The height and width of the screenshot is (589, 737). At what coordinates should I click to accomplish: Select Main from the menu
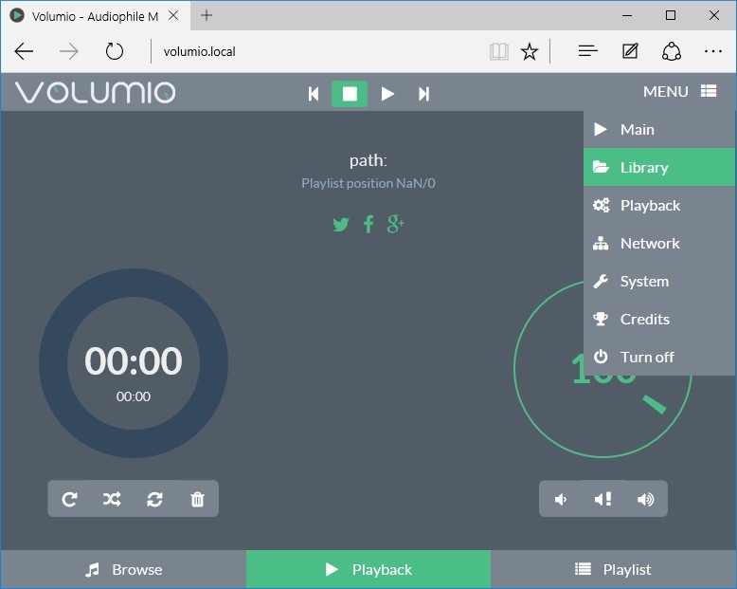tap(660, 129)
